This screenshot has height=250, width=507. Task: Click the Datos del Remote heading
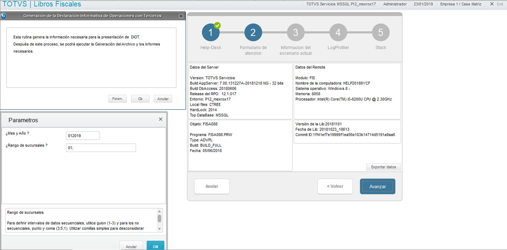click(x=310, y=67)
